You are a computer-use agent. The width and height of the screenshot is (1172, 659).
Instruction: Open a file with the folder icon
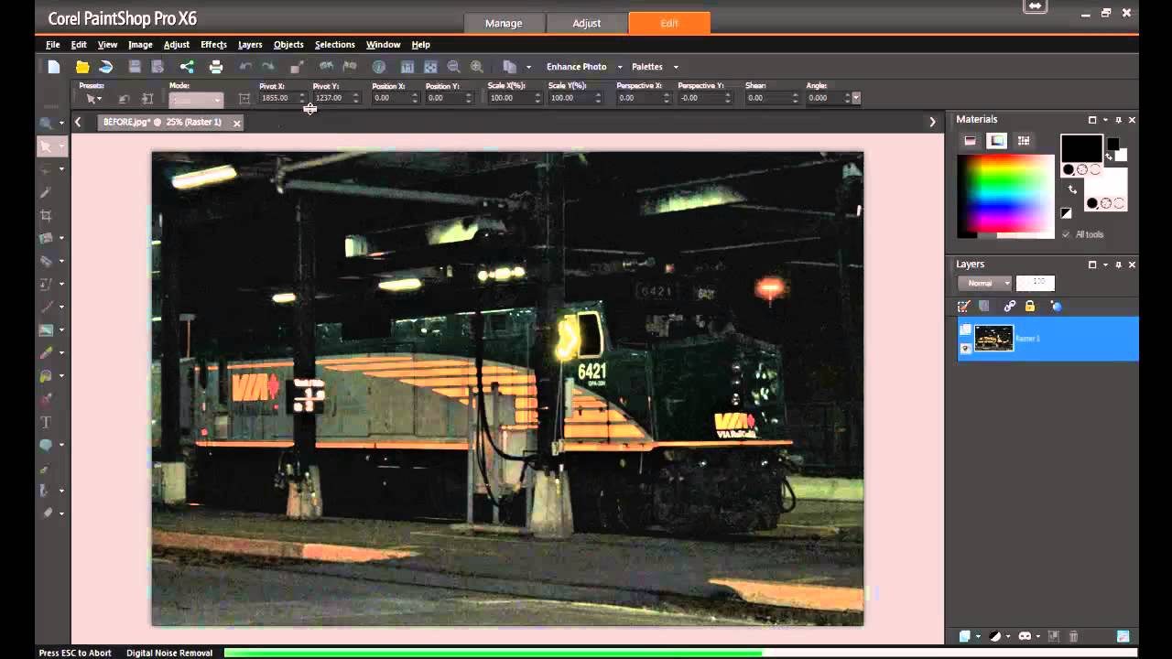coord(82,67)
